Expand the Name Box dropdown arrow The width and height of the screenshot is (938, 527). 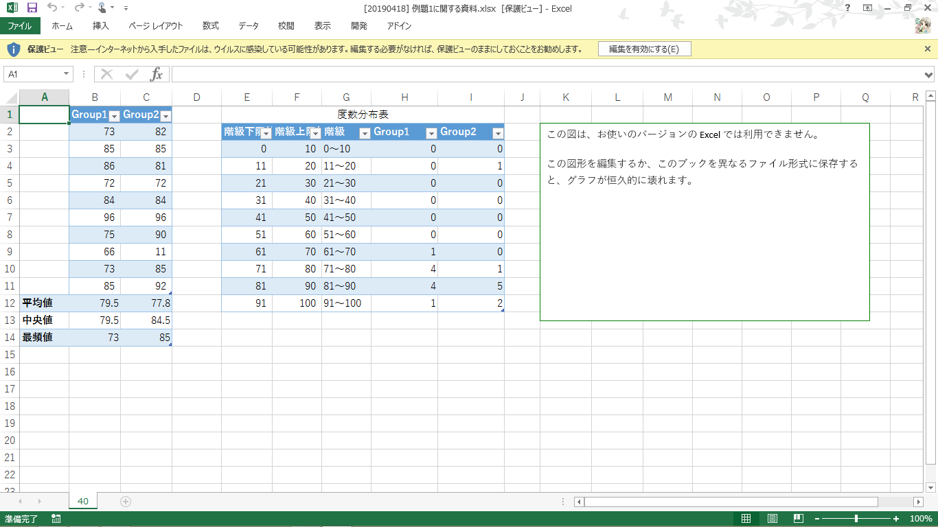pos(67,74)
